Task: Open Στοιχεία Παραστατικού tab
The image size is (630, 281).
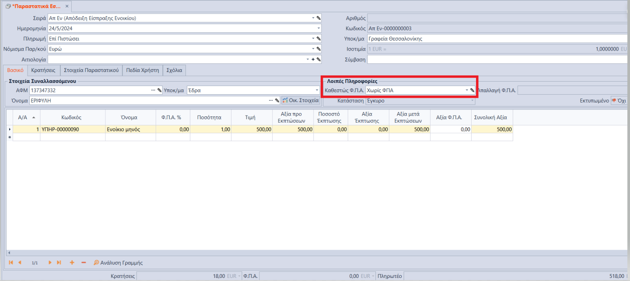Action: [x=91, y=70]
